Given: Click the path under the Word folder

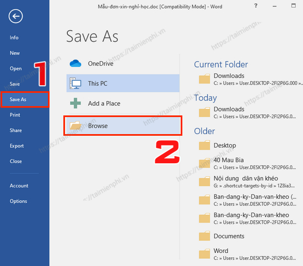Looking at the screenshot, I should [255, 258].
